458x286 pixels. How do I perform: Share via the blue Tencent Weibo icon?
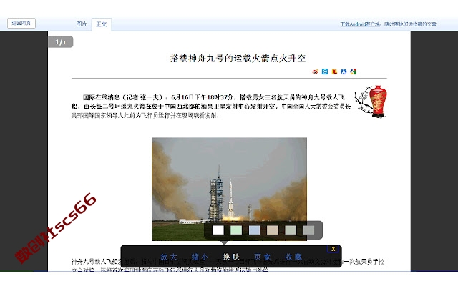tap(325, 71)
